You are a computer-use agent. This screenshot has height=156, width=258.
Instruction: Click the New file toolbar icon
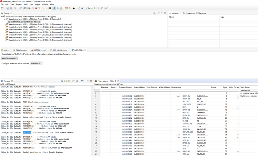(x=2, y=8)
